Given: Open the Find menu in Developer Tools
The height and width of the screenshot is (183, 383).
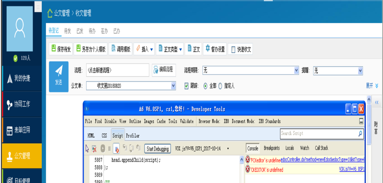Looking at the screenshot, I should (x=98, y=121).
